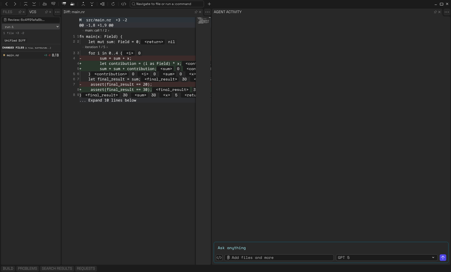Screen dimensions: 451x272
Task: Click the code brackets icon in chat box
Action: [219, 258]
